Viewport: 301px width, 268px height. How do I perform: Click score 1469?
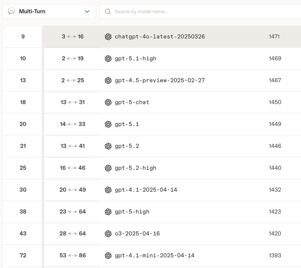(x=275, y=58)
